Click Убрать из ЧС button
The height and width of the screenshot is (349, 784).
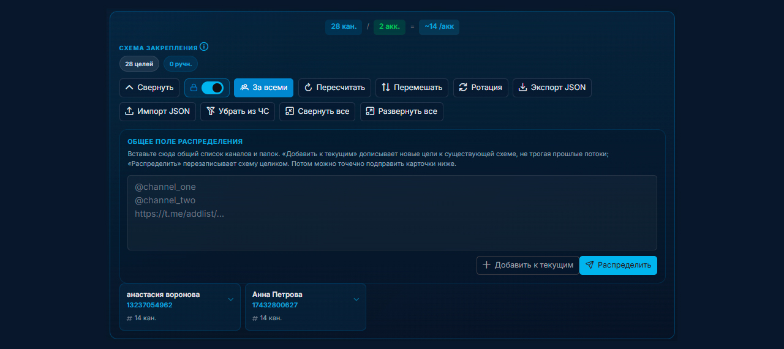[x=238, y=111]
